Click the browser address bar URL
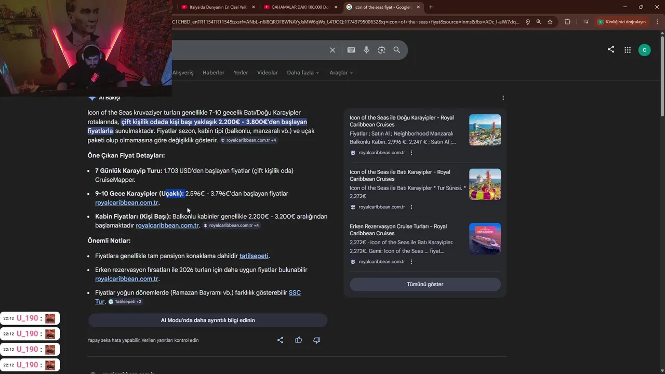665x374 pixels. tap(345, 22)
